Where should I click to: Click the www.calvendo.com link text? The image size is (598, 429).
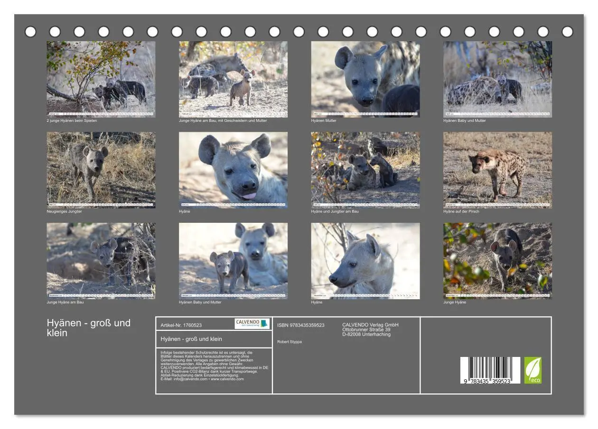point(227,379)
